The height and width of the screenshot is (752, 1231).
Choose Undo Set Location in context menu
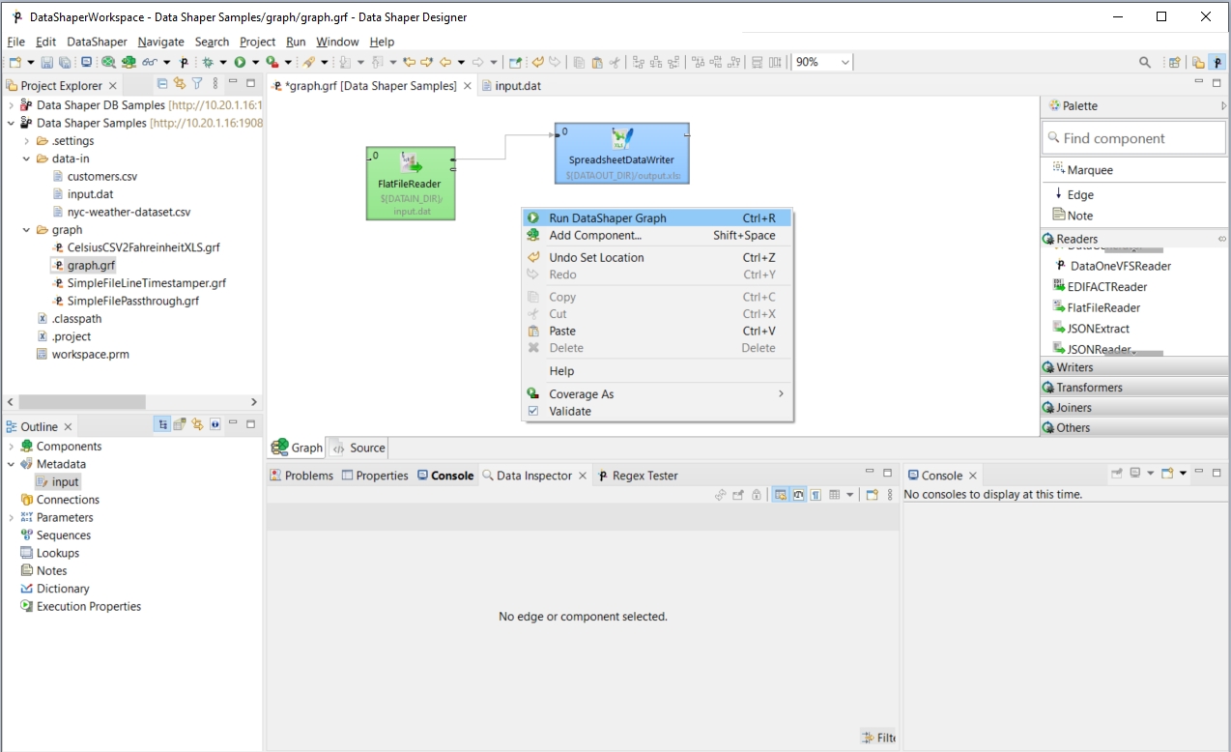656,258
